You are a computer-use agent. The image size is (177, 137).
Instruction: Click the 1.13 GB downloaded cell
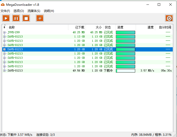[x=79, y=37]
